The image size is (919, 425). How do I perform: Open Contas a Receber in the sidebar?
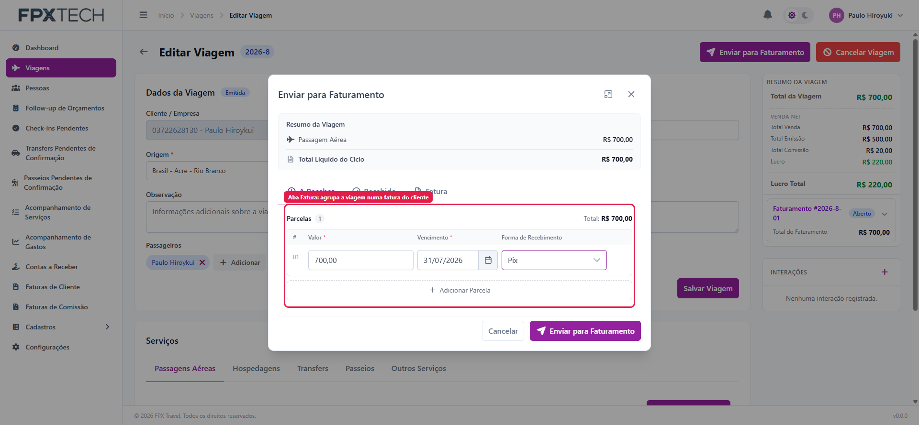point(52,267)
